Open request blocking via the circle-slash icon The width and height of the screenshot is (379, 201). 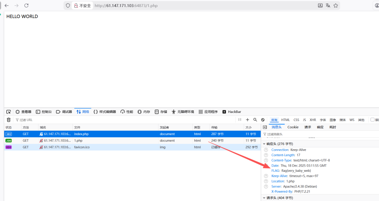(x=263, y=120)
